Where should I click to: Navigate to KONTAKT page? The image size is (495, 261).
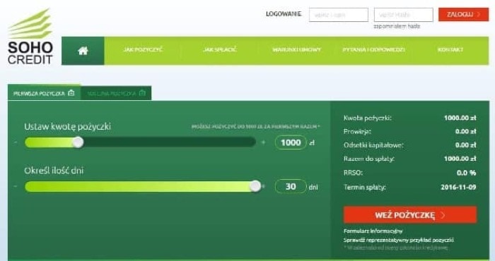450,50
